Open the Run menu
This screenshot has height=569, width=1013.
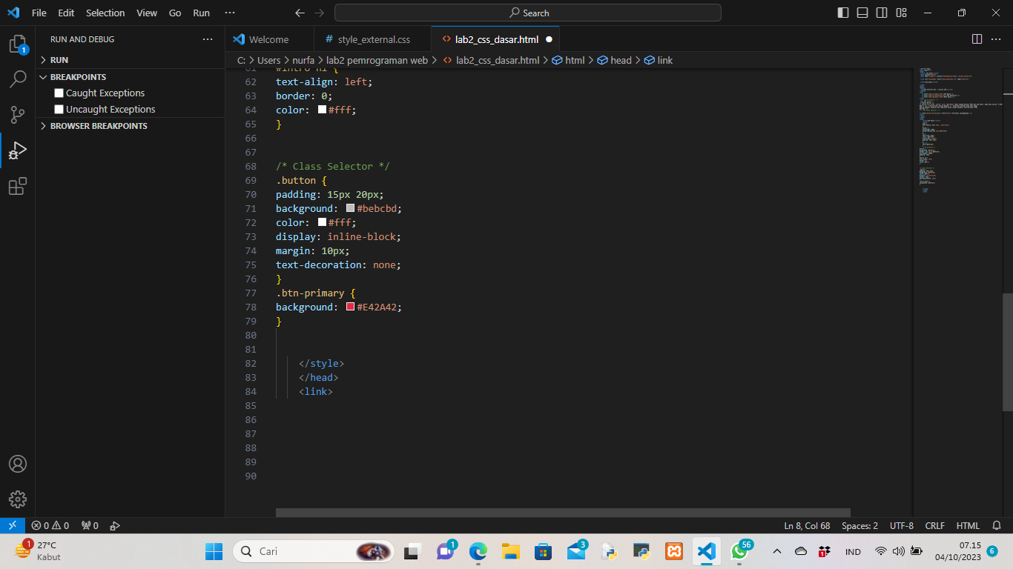[x=200, y=13]
